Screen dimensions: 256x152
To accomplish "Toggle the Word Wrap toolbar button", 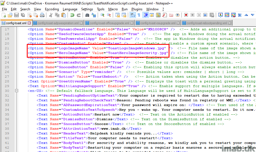I will 132,15.
